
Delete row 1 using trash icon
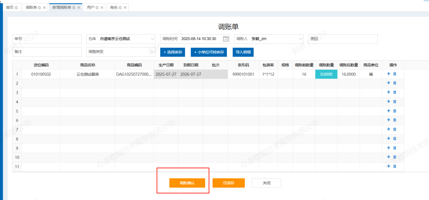coord(395,74)
